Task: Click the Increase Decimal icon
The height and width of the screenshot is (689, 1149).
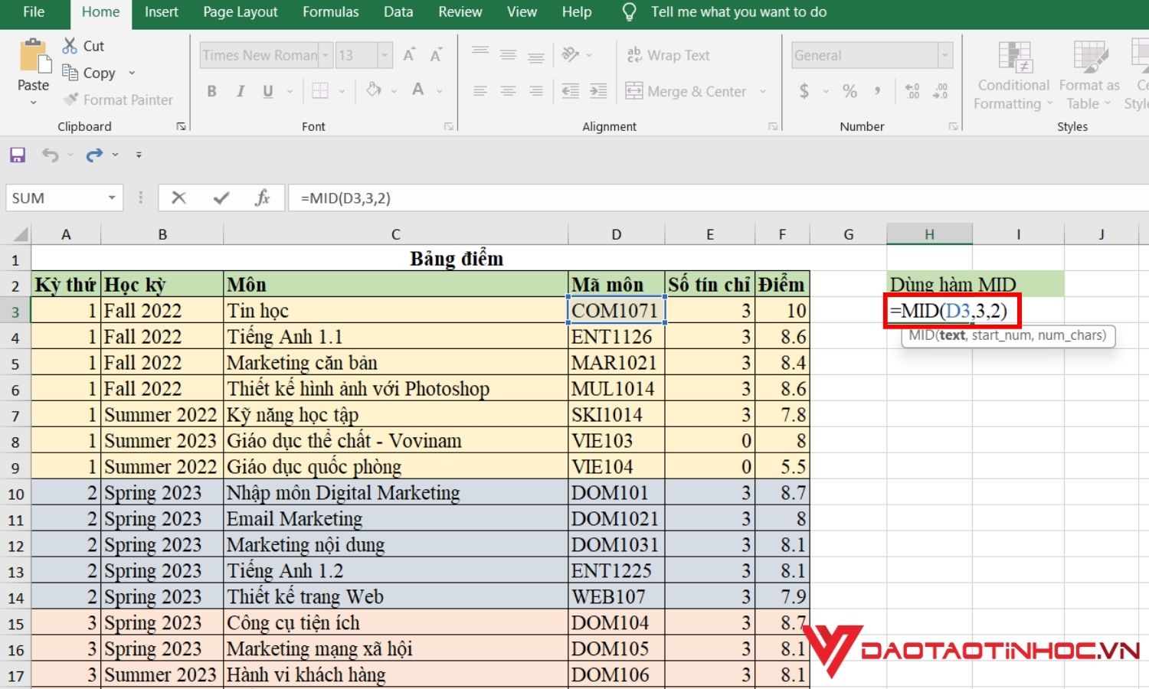Action: click(x=912, y=90)
